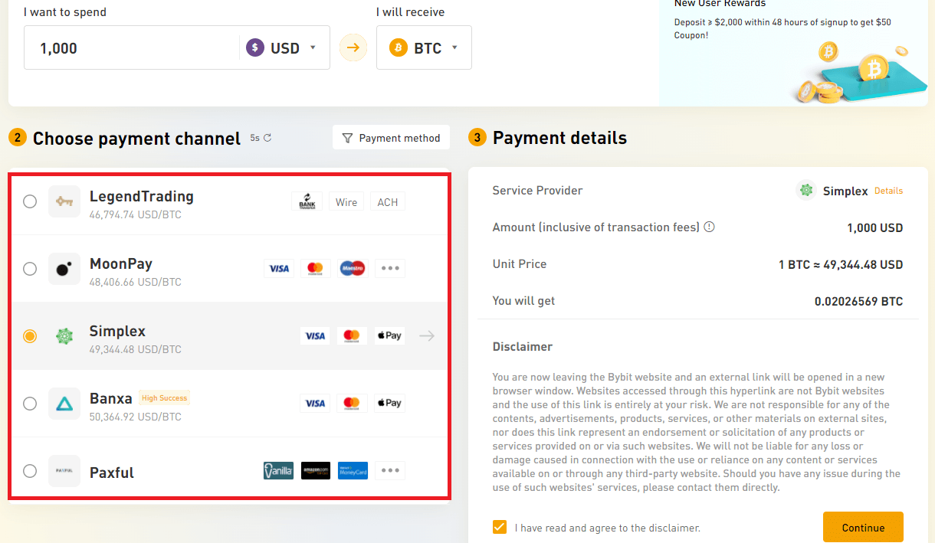Click the High Success badge on Banxa
This screenshot has width=935, height=543.
164,397
